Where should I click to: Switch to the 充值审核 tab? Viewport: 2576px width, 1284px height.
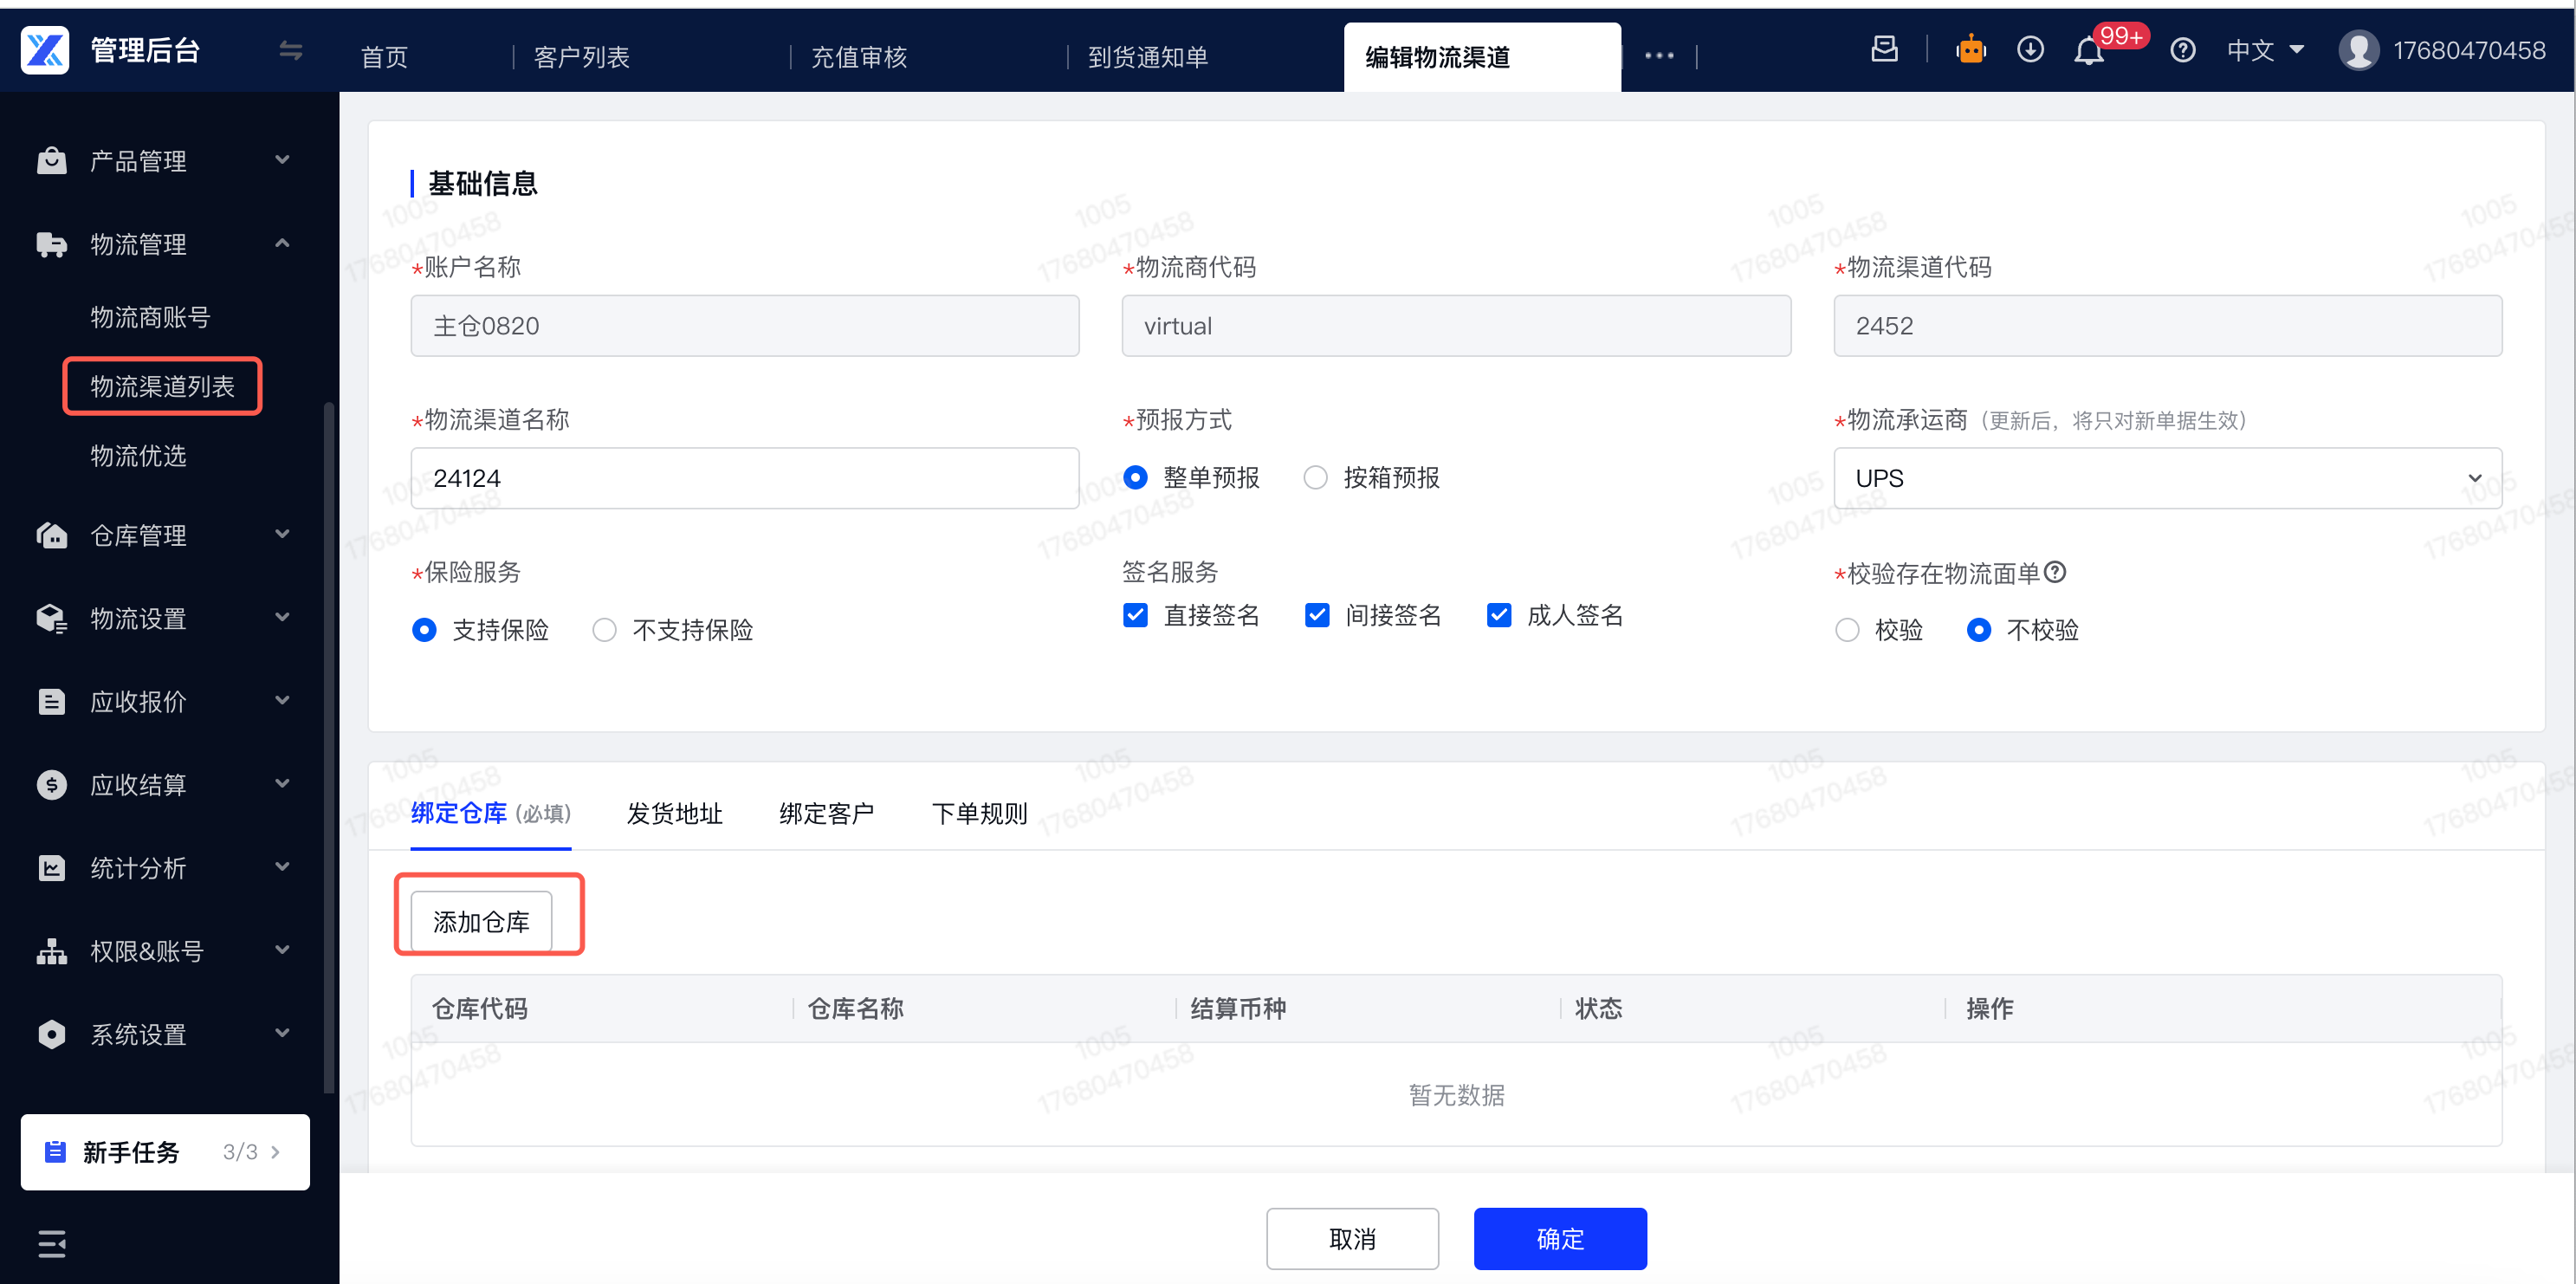click(x=859, y=57)
